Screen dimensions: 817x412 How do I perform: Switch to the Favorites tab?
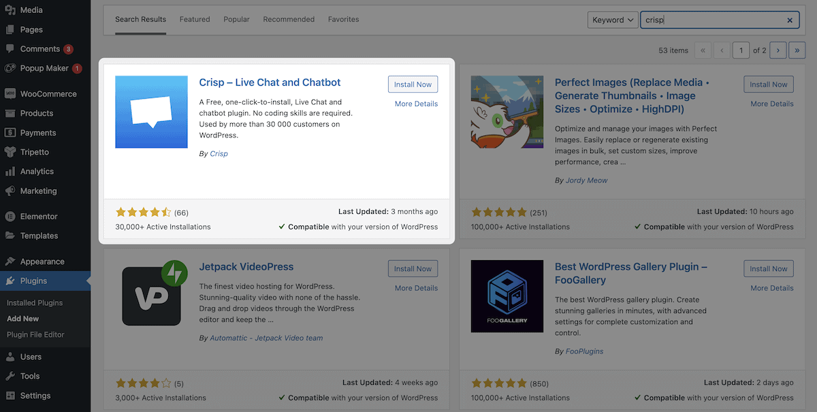[x=343, y=19]
